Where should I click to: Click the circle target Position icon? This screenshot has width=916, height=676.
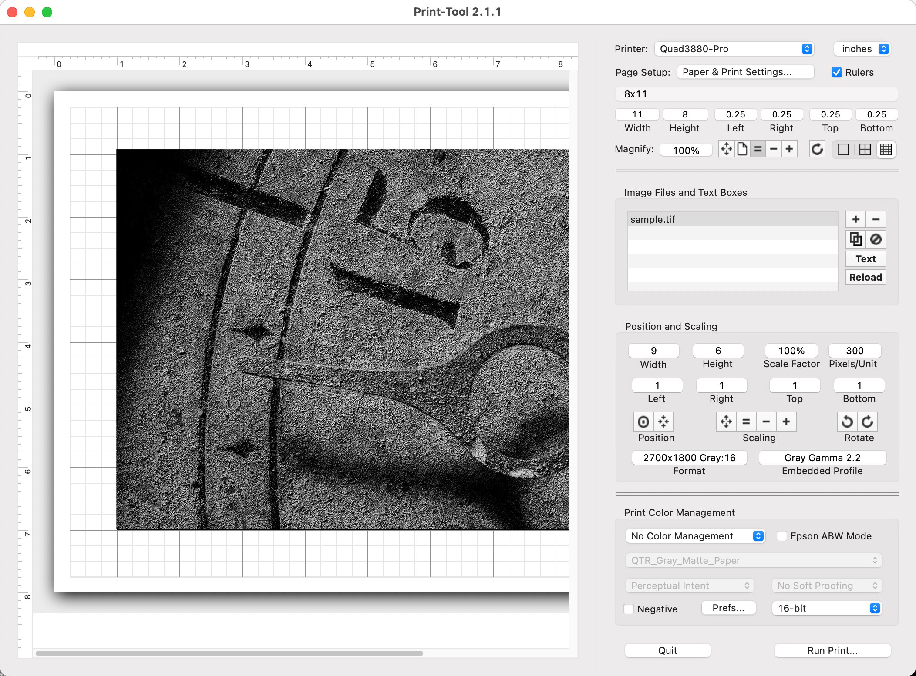643,422
